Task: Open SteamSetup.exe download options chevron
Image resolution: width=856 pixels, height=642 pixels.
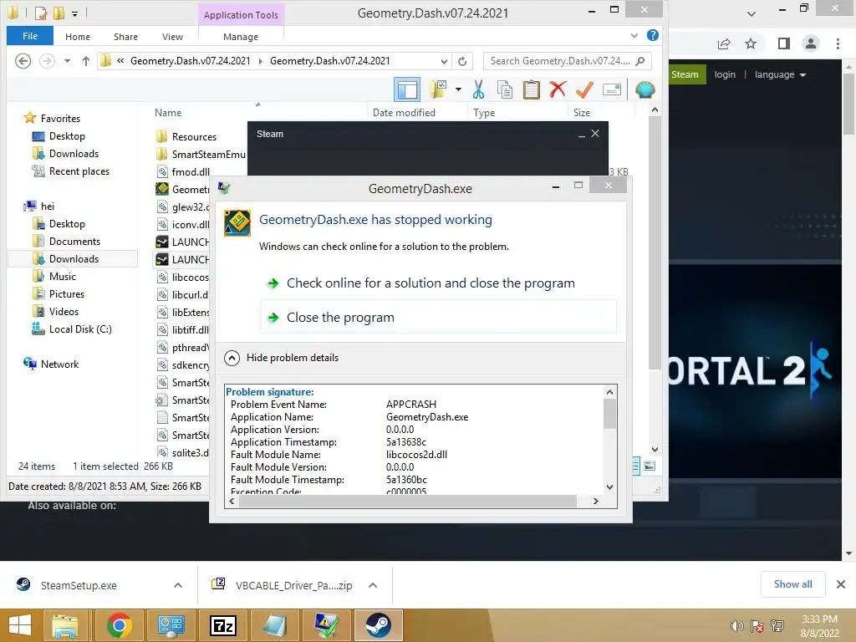Action: tap(178, 585)
